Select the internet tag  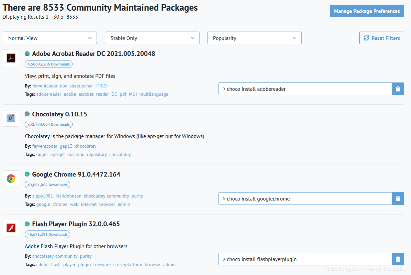point(89,204)
